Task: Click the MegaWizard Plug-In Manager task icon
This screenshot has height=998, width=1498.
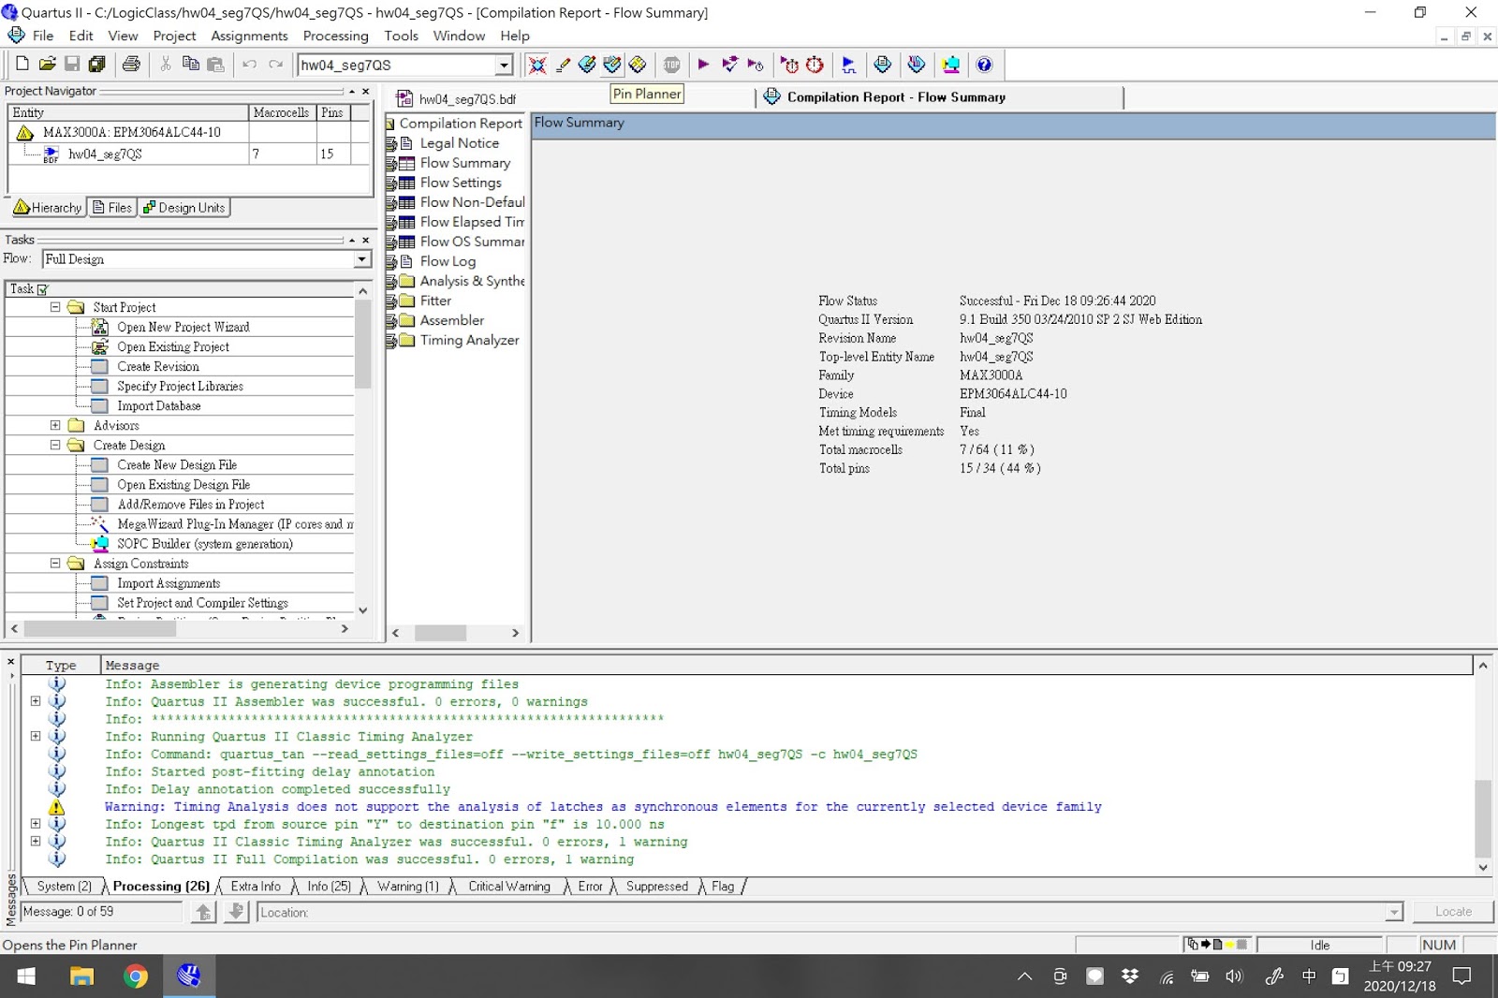Action: (x=99, y=523)
